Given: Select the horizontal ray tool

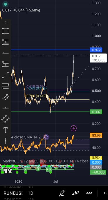Looking at the screenshot, I should coord(6,53).
